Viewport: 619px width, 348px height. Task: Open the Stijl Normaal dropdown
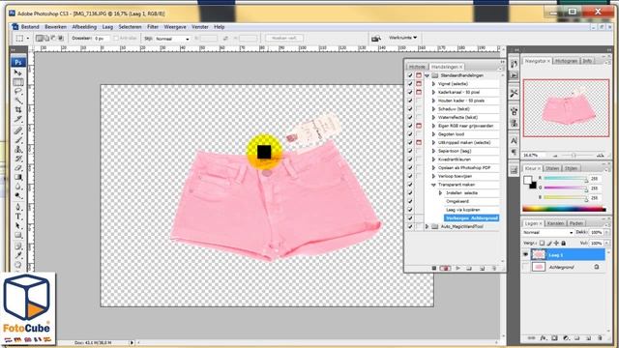[172, 39]
